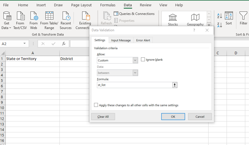
Task: Click the Select All corner triangle
Action: tap(3, 53)
